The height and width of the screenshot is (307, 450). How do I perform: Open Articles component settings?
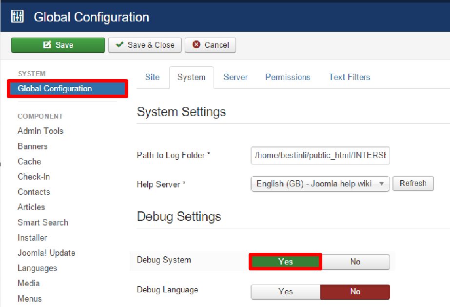31,207
